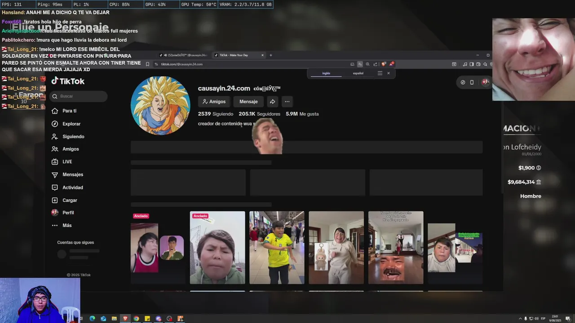Open the LIVE section
Image resolution: width=575 pixels, height=323 pixels.
(62, 161)
